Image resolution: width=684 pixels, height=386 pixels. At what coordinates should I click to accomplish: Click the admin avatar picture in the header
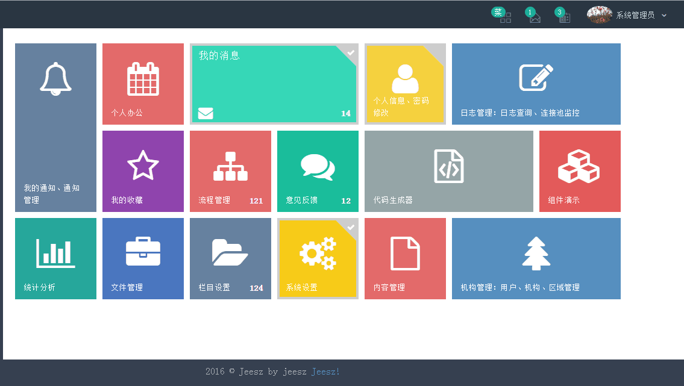(598, 14)
